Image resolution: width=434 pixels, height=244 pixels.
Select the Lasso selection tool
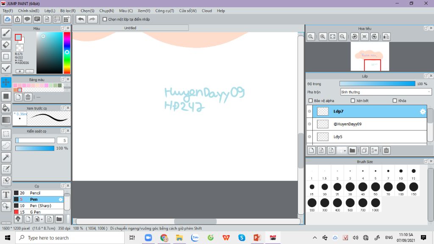point(6,146)
